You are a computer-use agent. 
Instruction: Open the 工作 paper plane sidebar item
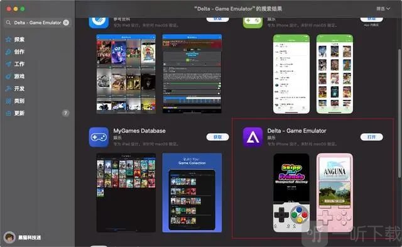tap(15, 64)
